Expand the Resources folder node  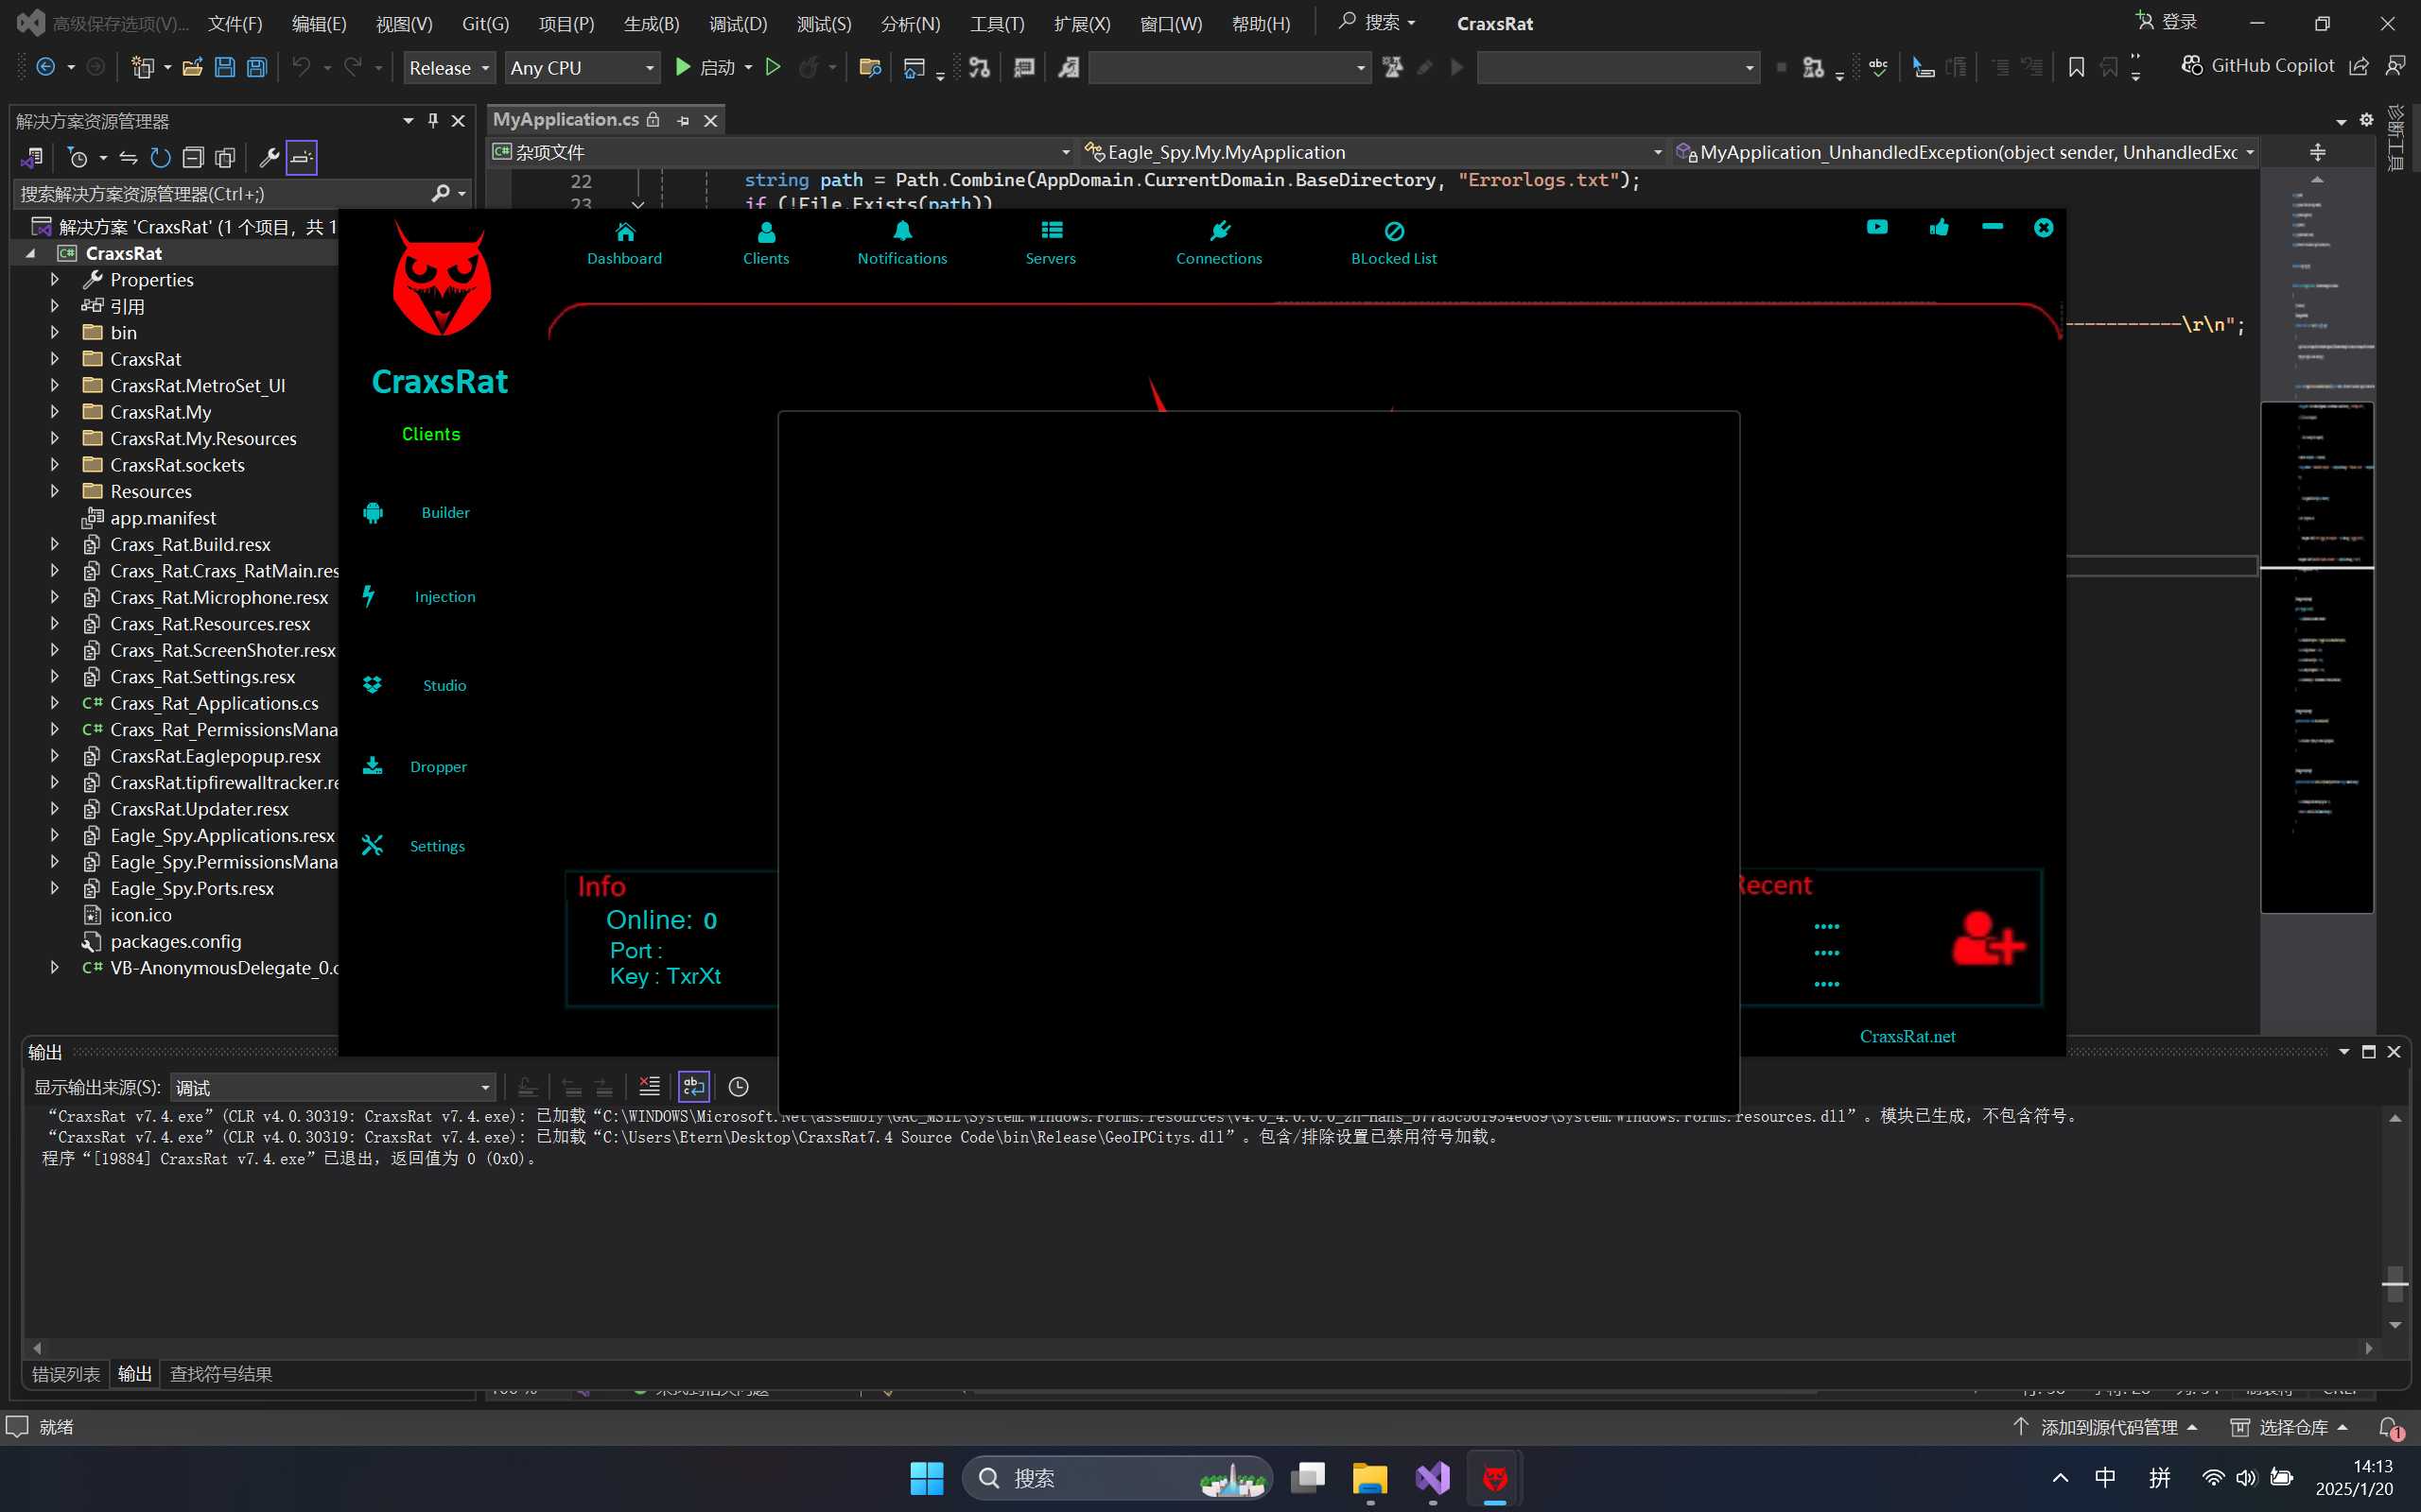point(55,491)
